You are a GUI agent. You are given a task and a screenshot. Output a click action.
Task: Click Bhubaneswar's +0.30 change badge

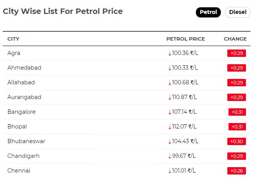point(237,142)
